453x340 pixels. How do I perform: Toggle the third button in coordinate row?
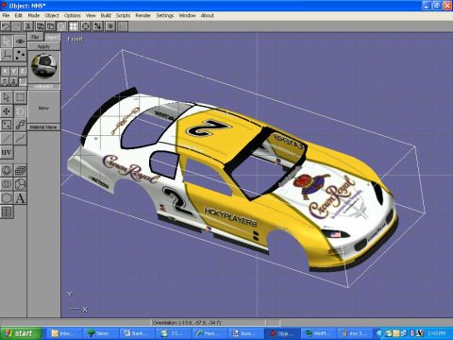[23, 82]
